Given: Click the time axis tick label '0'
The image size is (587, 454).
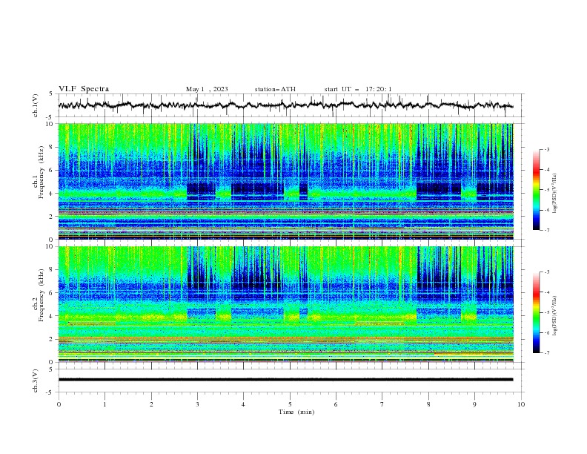Looking at the screenshot, I should (59, 404).
